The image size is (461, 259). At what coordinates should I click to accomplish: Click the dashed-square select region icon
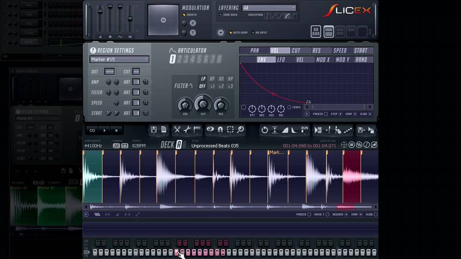[230, 130]
